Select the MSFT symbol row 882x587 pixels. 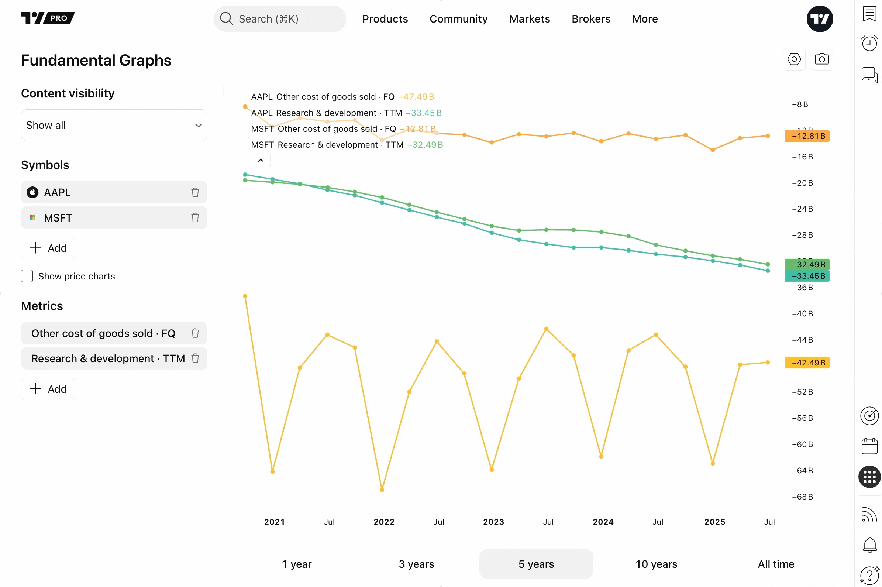pyautogui.click(x=114, y=217)
